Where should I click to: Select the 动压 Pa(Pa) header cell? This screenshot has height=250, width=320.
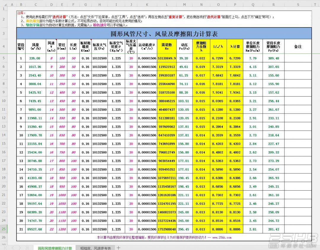pyautogui.click(x=185, y=47)
